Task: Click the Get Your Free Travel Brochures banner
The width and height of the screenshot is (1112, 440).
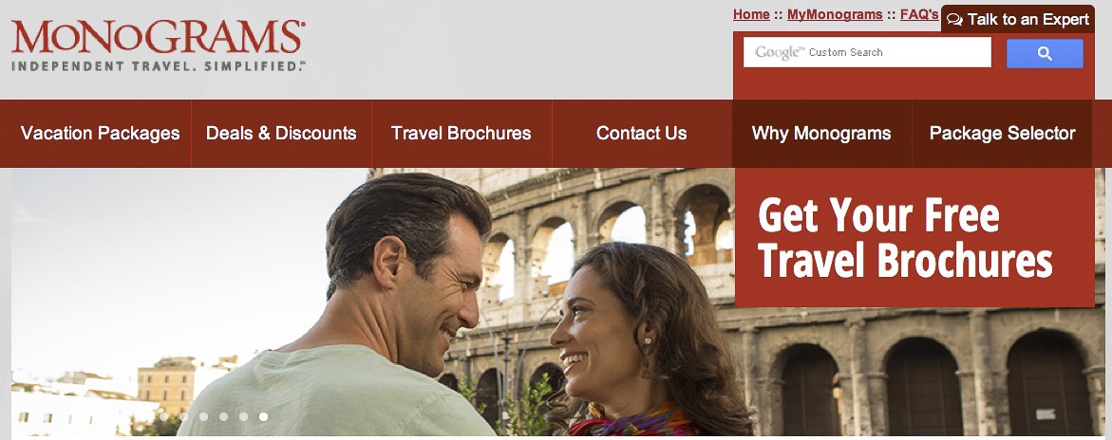Action: pos(914,237)
